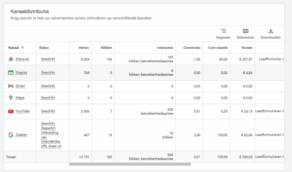
Task: Click the Downloaden download icon
Action: click(x=271, y=31)
